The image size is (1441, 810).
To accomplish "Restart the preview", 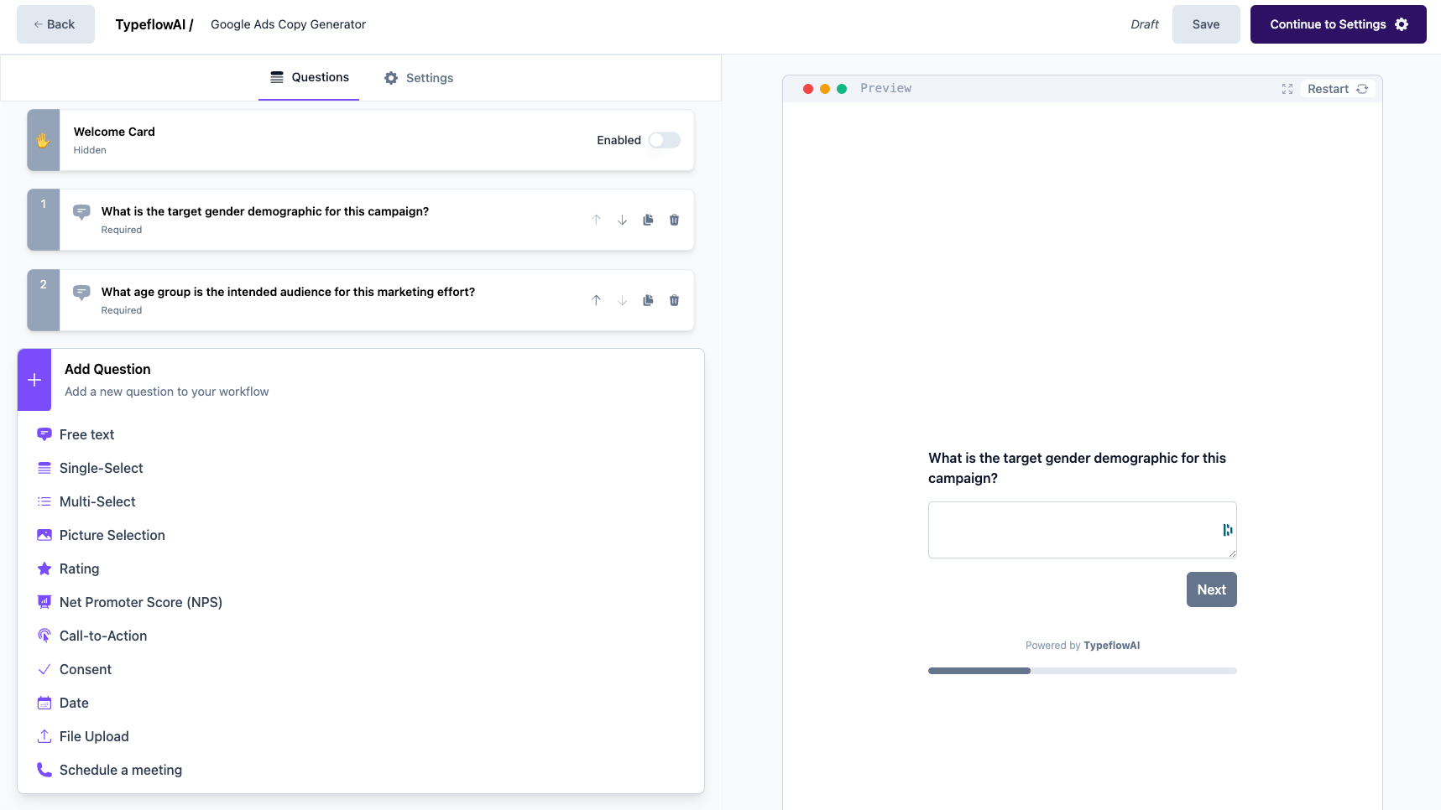I will tap(1338, 89).
